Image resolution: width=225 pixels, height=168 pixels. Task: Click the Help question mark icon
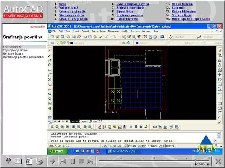point(7,161)
